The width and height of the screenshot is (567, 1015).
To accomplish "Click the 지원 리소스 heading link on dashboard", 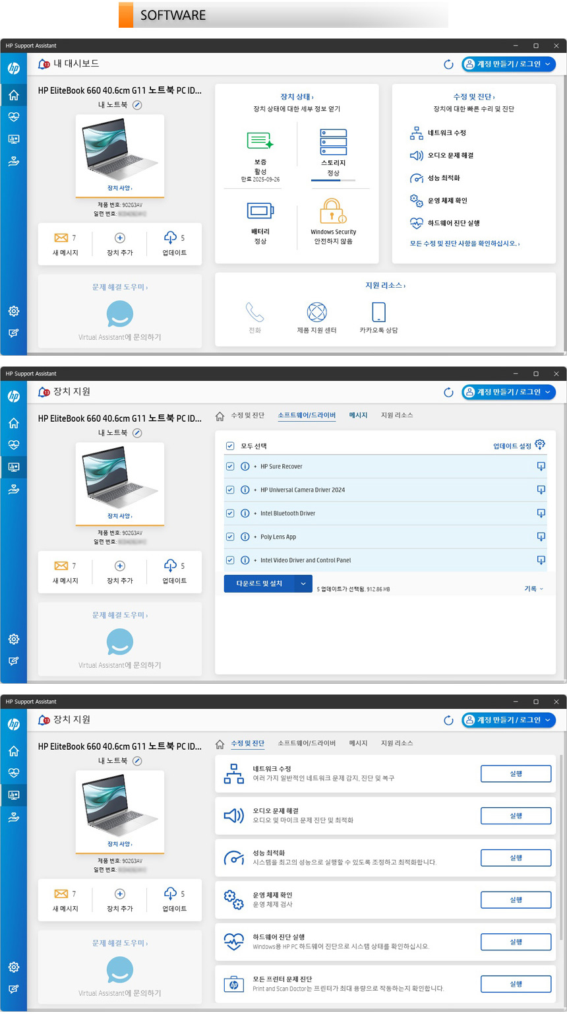I will point(386,286).
